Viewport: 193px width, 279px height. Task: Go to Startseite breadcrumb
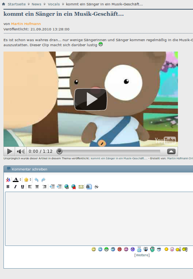(x=17, y=4)
